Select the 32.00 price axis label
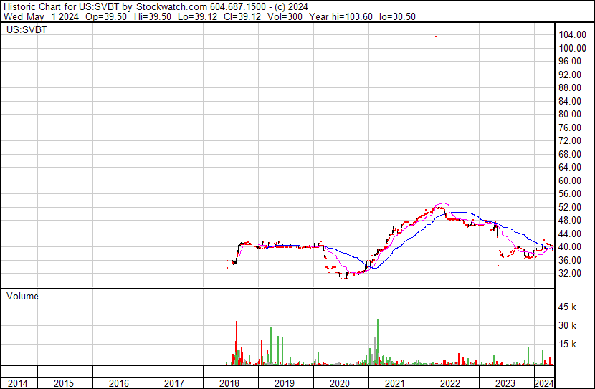 pos(569,274)
